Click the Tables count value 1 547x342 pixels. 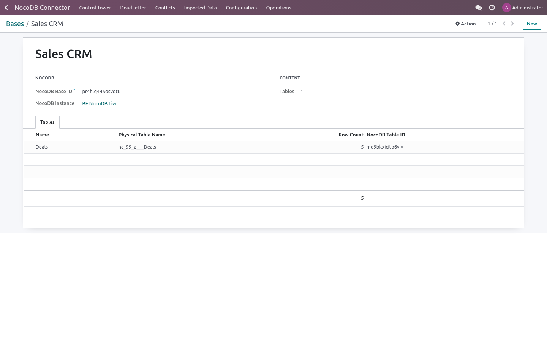tap(302, 92)
